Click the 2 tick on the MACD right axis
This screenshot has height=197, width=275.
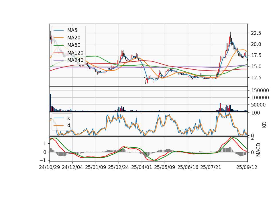tap(252, 138)
